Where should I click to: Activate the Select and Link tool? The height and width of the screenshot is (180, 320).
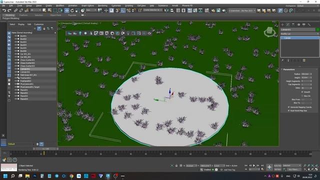coord(15,10)
